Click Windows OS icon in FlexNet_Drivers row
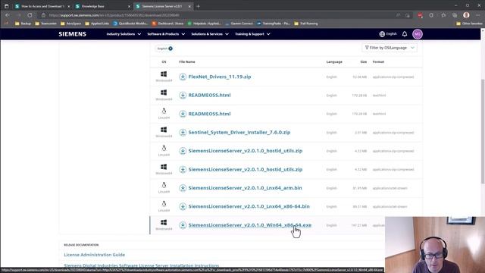This screenshot has height=273, width=485. pos(164,74)
